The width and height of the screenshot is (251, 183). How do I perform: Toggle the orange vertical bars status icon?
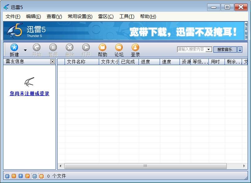coord(41,176)
